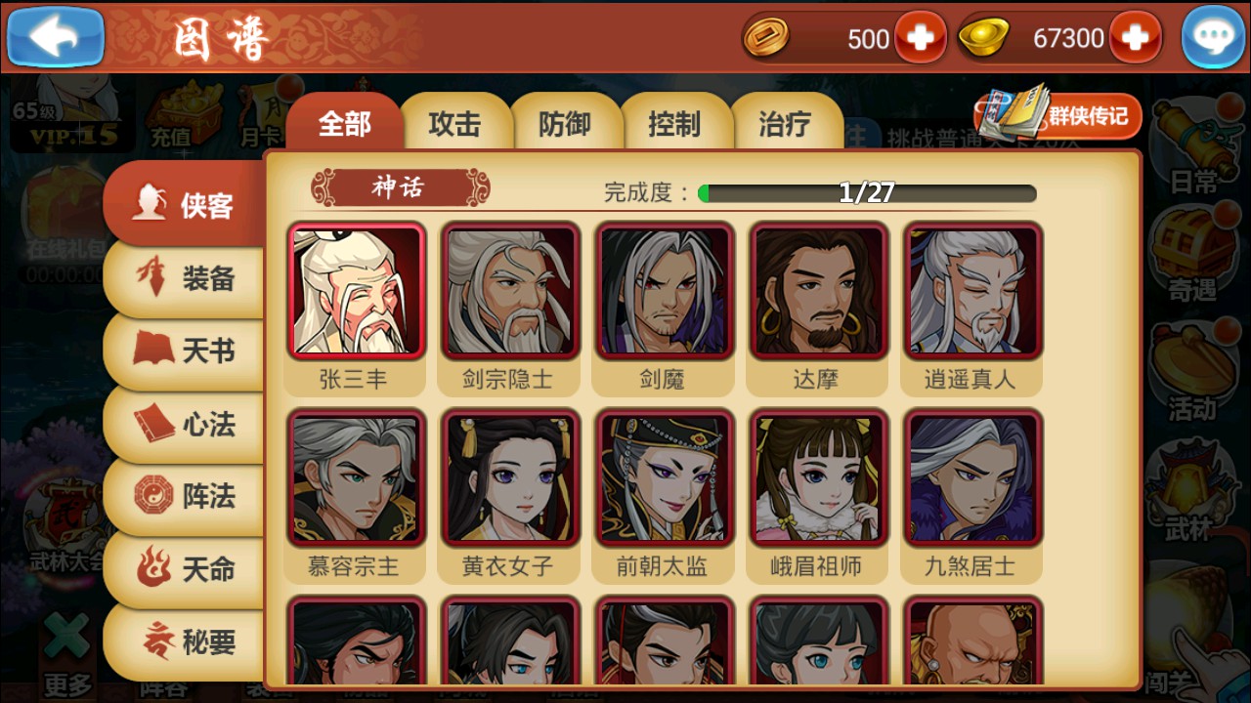Select the 装备 sidebar category
The width and height of the screenshot is (1251, 703).
[185, 279]
